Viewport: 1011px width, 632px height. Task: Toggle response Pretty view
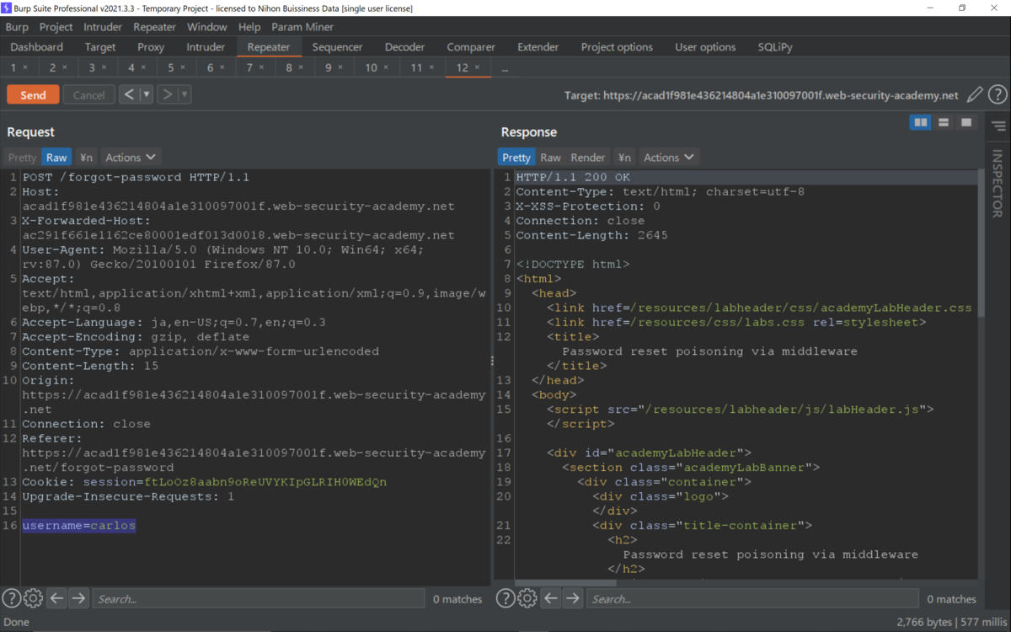[x=516, y=158]
